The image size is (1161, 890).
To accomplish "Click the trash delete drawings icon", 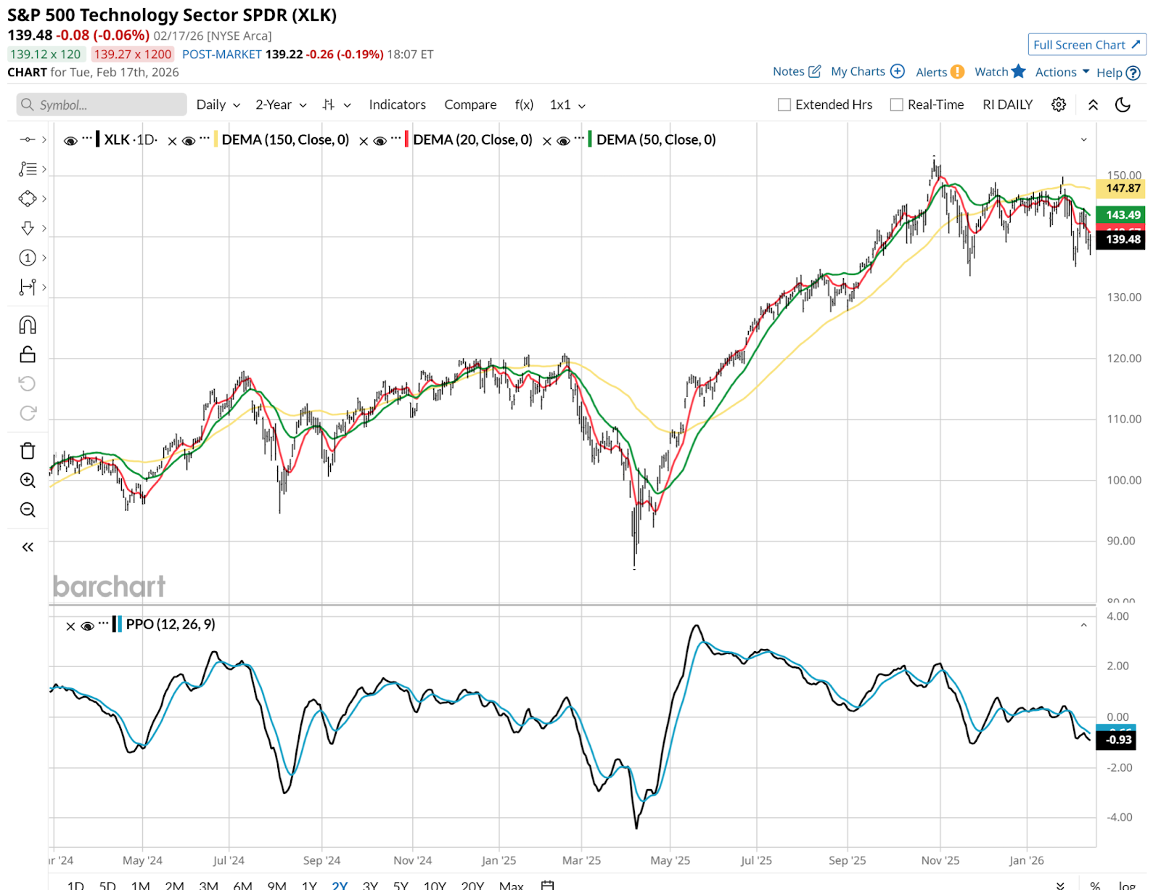I will (28, 451).
